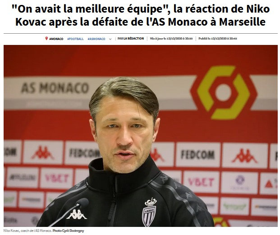Open the #MONACO tag
This screenshot has width=280, height=235.
coord(56,39)
